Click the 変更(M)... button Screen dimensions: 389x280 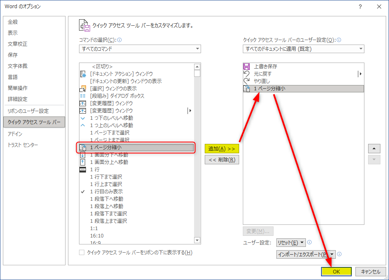pos(258,231)
